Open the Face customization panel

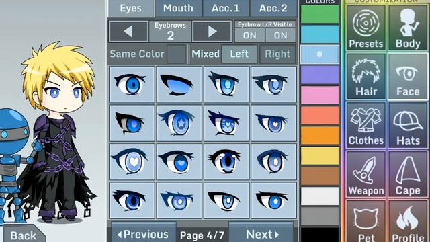(408, 76)
